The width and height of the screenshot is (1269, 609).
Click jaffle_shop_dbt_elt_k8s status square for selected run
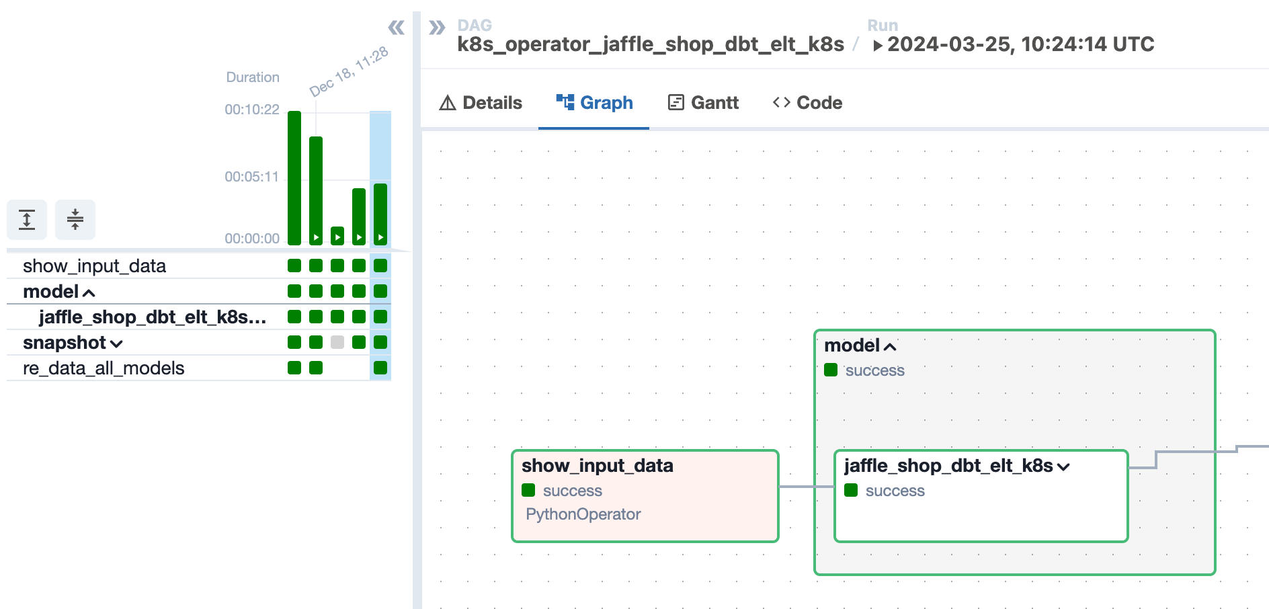pos(380,317)
